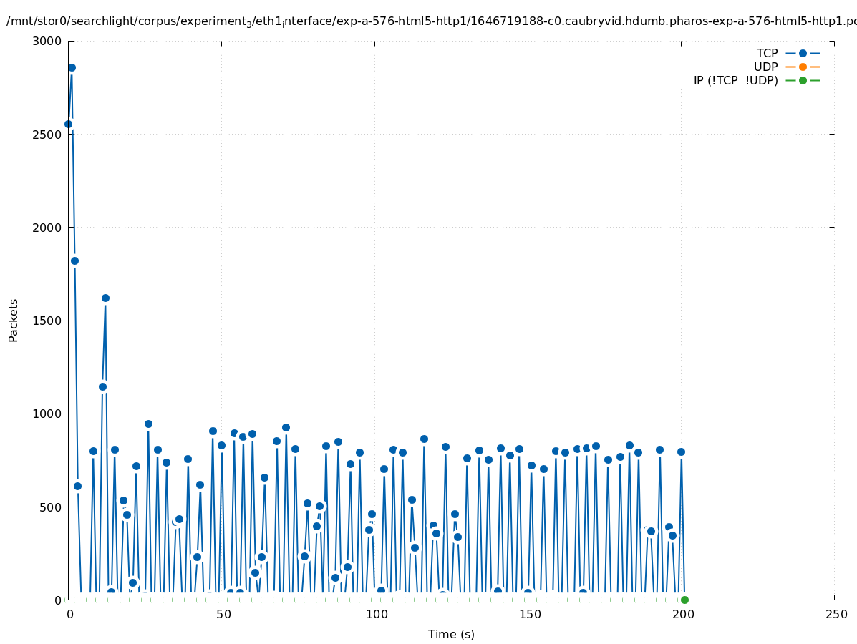Image resolution: width=857 pixels, height=644 pixels.
Task: Toggle the UDP series via its legend label
Action: coord(765,67)
